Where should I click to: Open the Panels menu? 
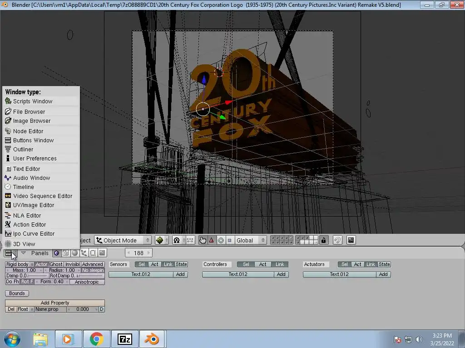pos(40,253)
